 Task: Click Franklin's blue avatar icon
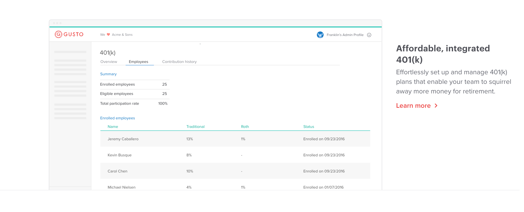click(x=320, y=35)
